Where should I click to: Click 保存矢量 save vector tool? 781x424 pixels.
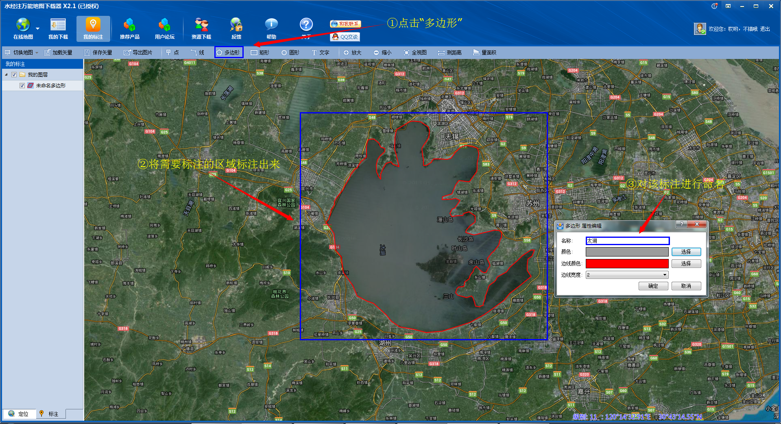point(98,52)
